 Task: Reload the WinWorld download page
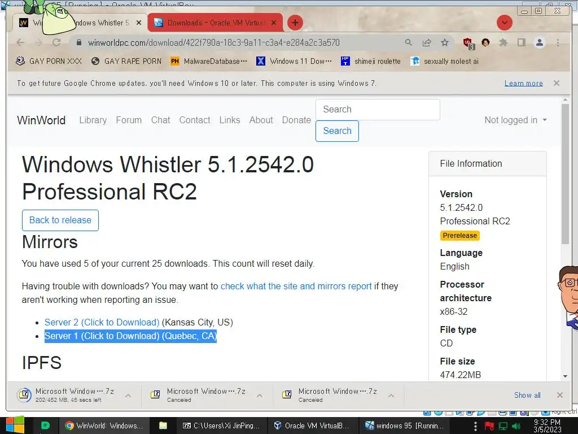[56, 42]
